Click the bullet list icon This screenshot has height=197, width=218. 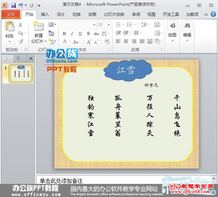tap(118, 24)
